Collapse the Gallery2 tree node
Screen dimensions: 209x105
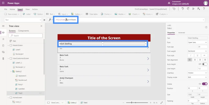click(11, 71)
